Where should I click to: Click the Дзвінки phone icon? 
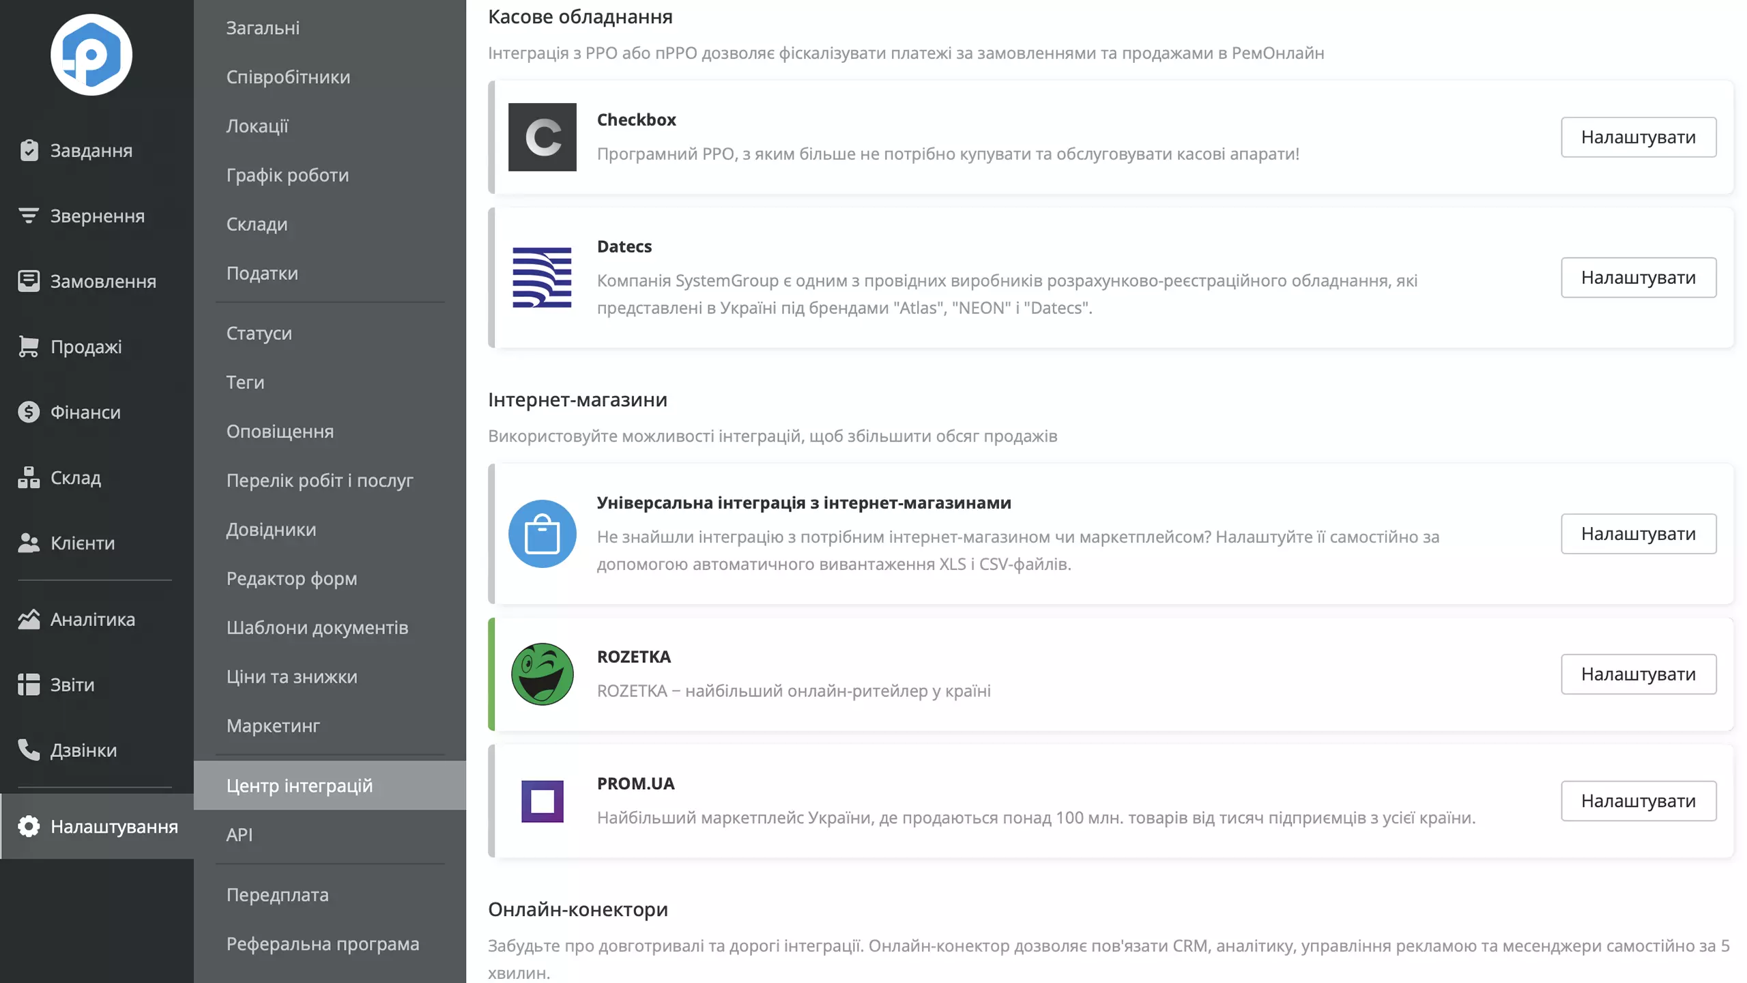tap(29, 750)
